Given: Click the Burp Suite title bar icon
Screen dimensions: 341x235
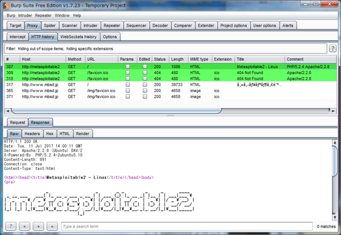Looking at the screenshot, I should coord(6,5).
